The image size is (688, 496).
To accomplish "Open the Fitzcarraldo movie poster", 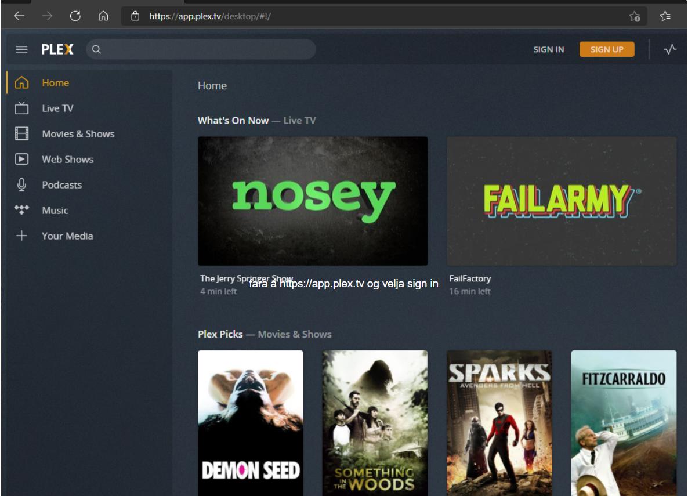I will pos(624,422).
